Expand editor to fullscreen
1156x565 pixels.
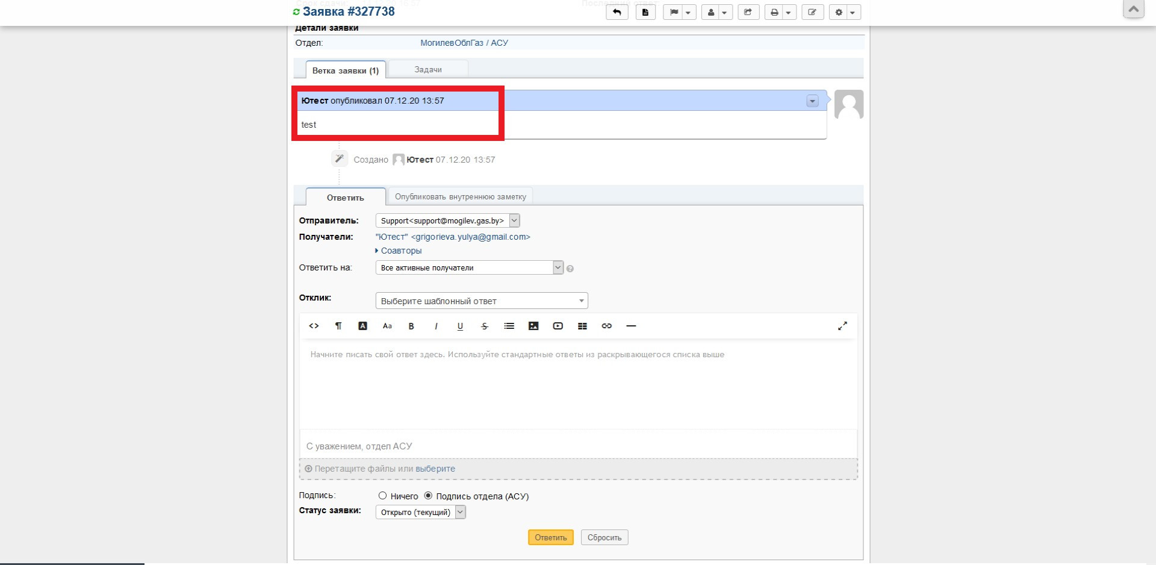click(x=842, y=326)
